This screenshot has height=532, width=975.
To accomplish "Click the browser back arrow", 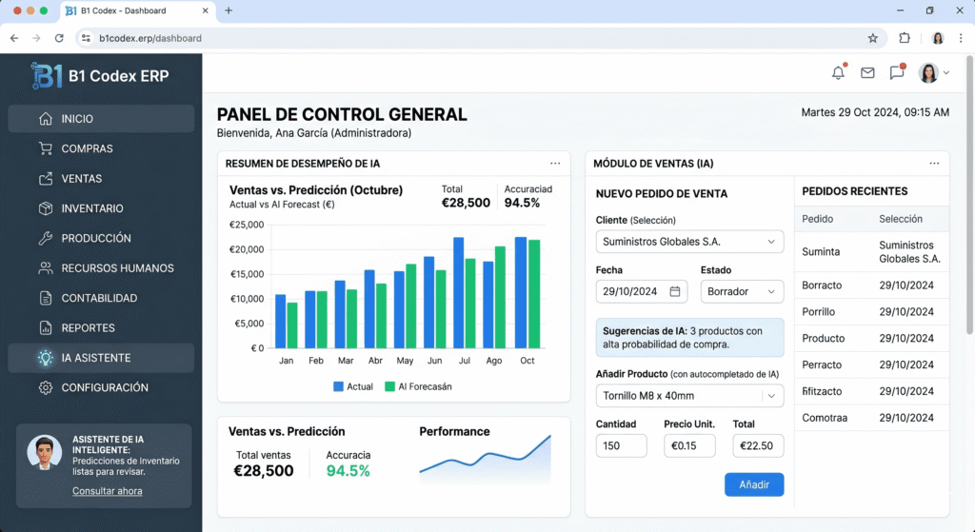I will tap(14, 38).
